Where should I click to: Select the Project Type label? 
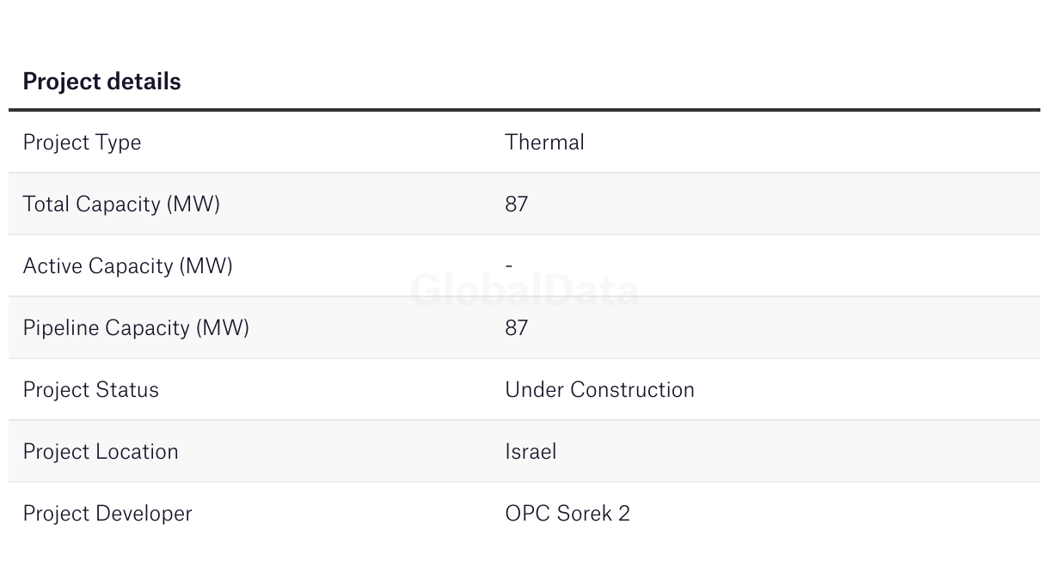click(82, 143)
